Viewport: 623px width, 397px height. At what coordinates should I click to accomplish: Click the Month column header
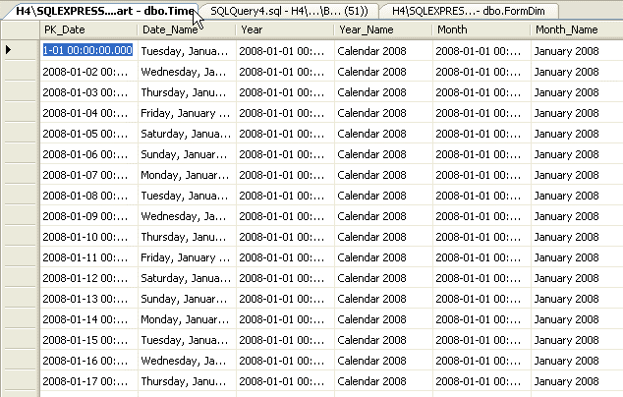(481, 30)
